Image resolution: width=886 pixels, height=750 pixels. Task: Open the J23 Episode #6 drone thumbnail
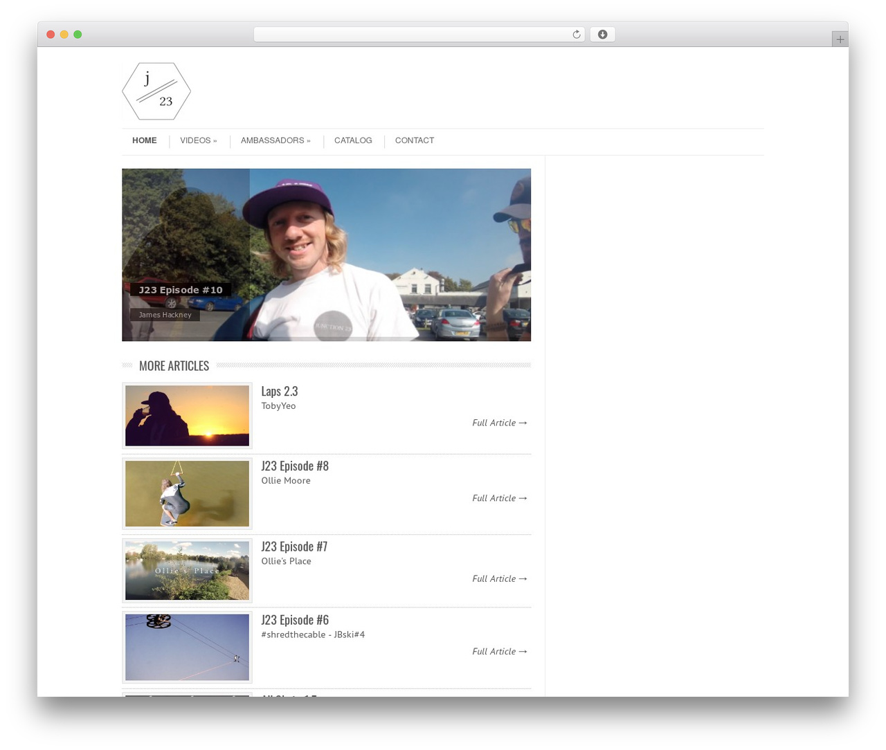[x=187, y=648]
